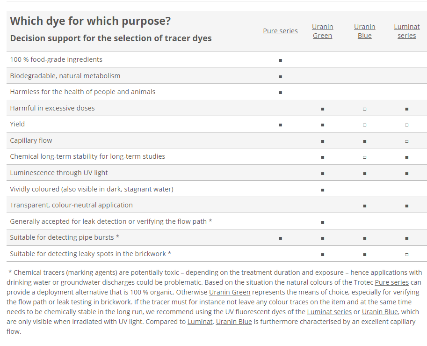The width and height of the screenshot is (427, 346).
Task: Click Pure series marker in pipe bursts row
Action: coord(280,238)
